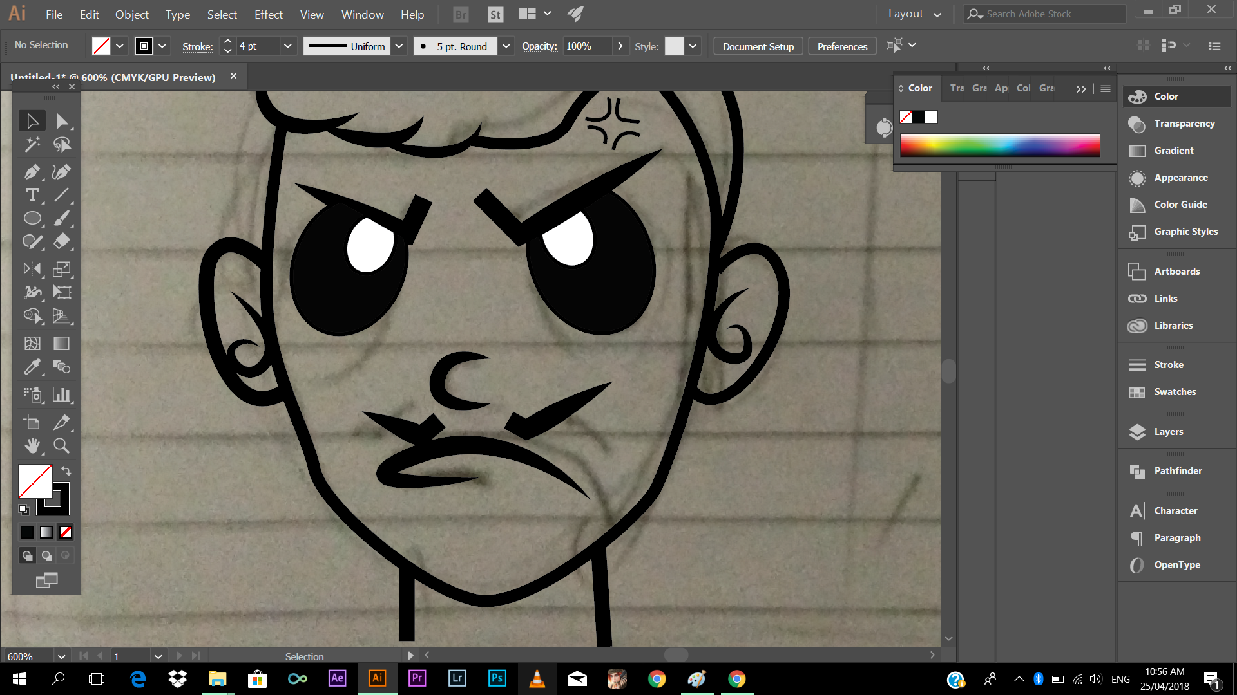Select the Ellipse tool
The height and width of the screenshot is (695, 1237).
pos(32,218)
